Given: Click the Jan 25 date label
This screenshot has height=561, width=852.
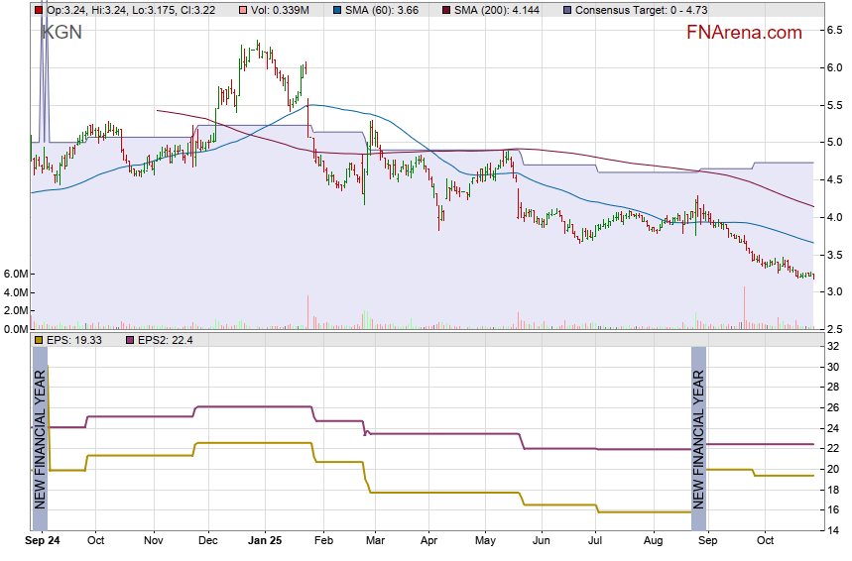Looking at the screenshot, I should tap(263, 541).
